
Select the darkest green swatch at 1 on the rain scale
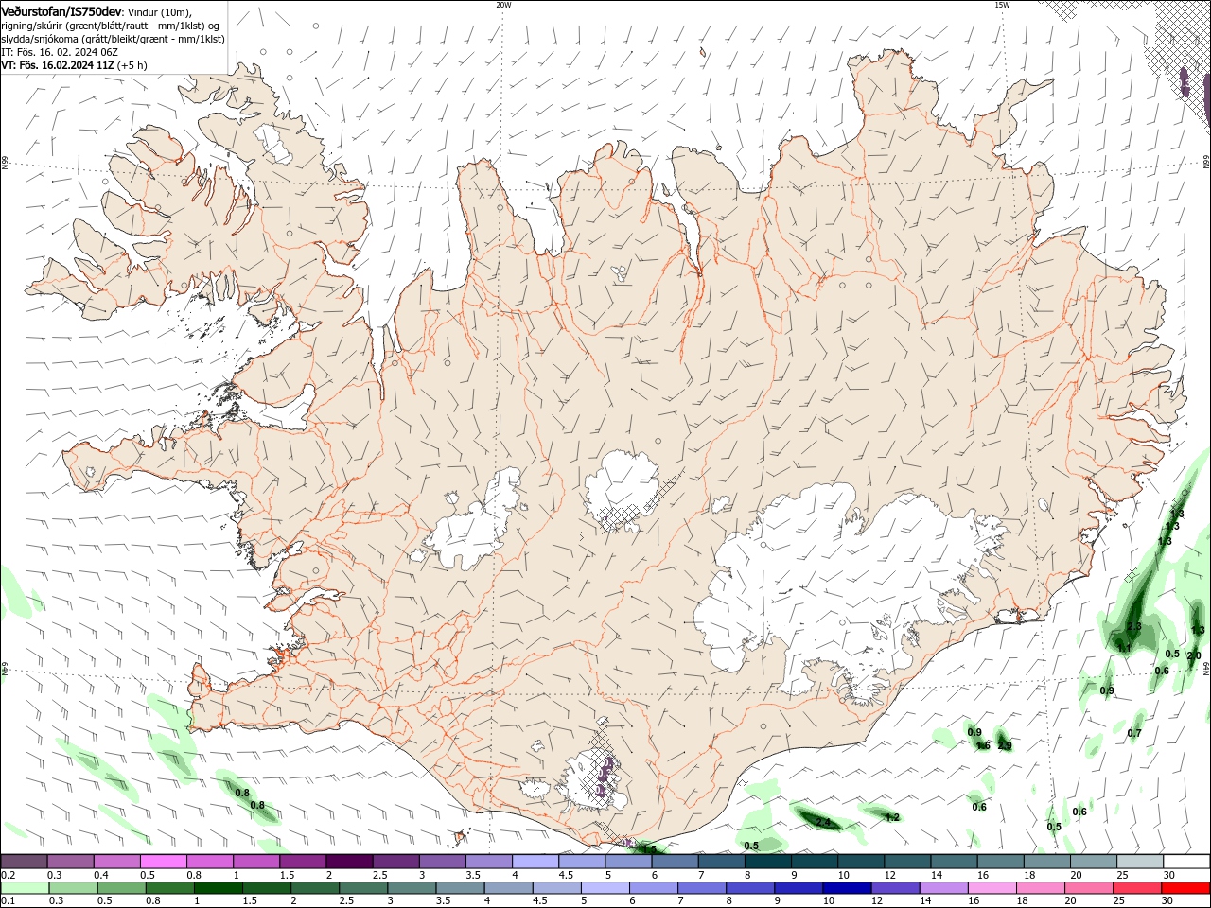[x=218, y=888]
